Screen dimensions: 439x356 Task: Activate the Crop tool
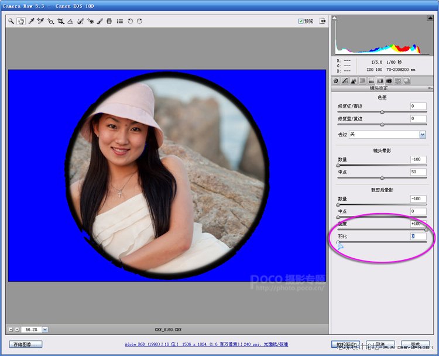(60, 21)
